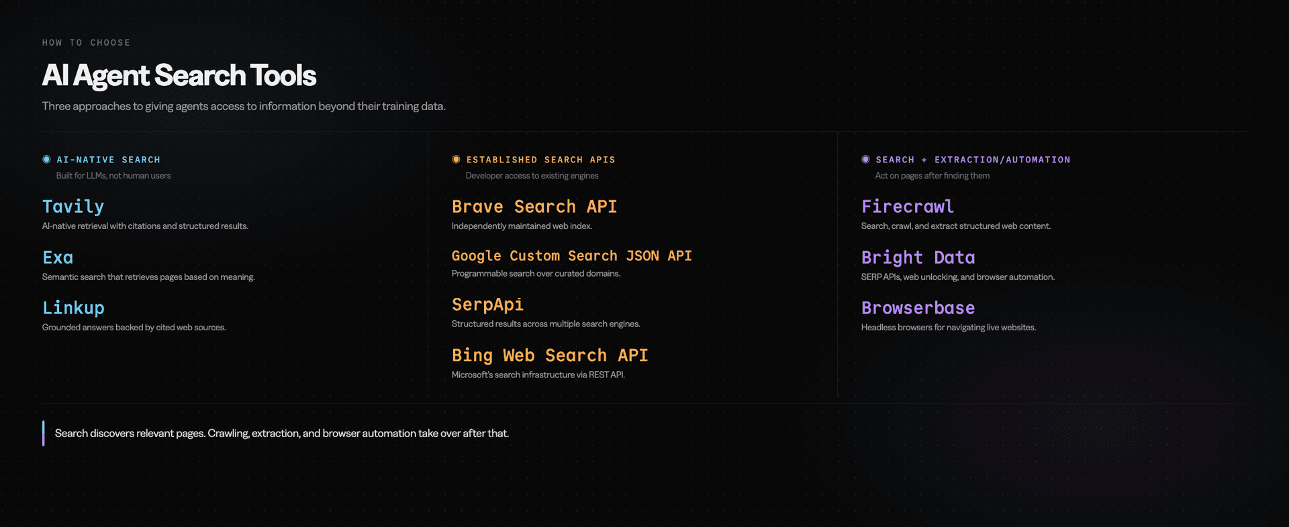Screen dimensions: 1289x527
Task: Select the Browserbase heading
Action: (918, 308)
